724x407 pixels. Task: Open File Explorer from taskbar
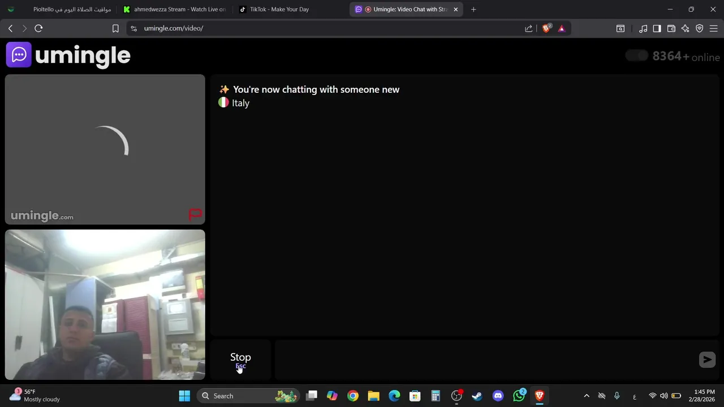click(x=373, y=396)
